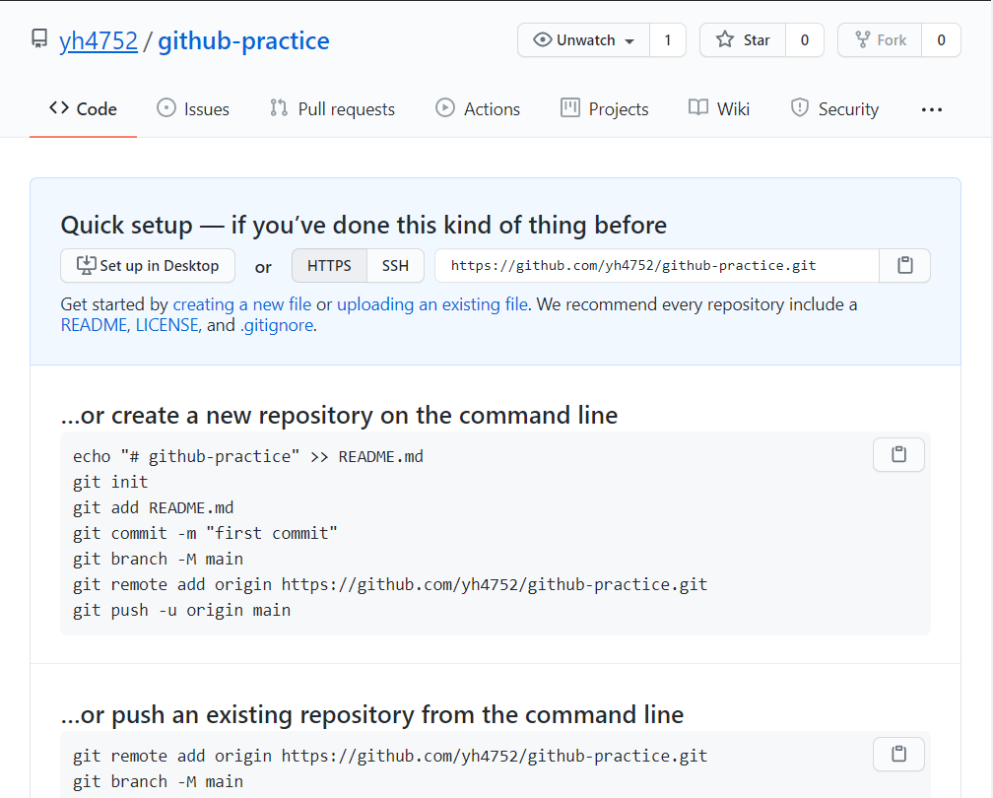Copy the new repository commands to clipboard
Screen dimensions: 993x798
point(898,455)
